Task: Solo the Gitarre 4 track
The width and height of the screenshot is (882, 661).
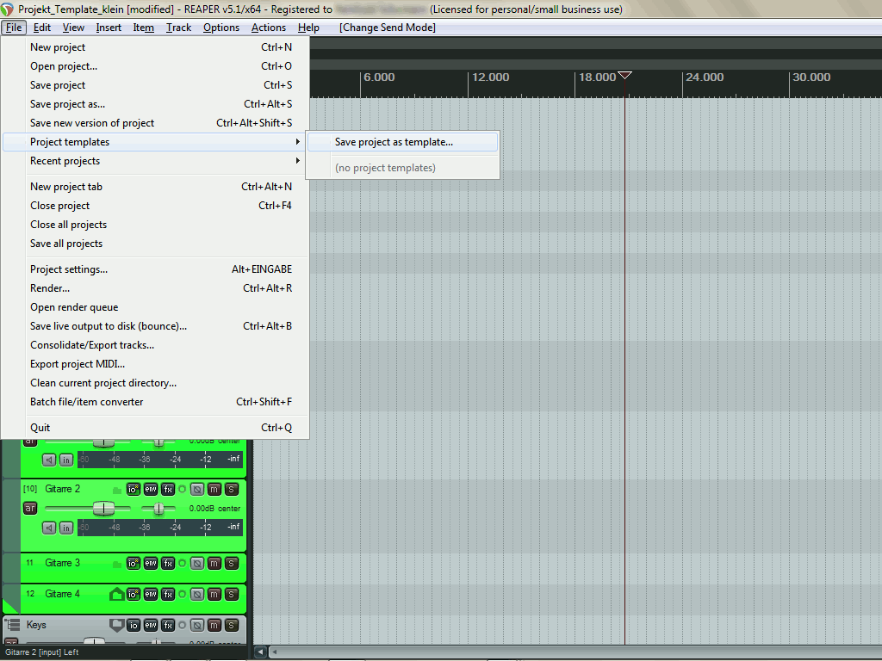Action: [232, 594]
